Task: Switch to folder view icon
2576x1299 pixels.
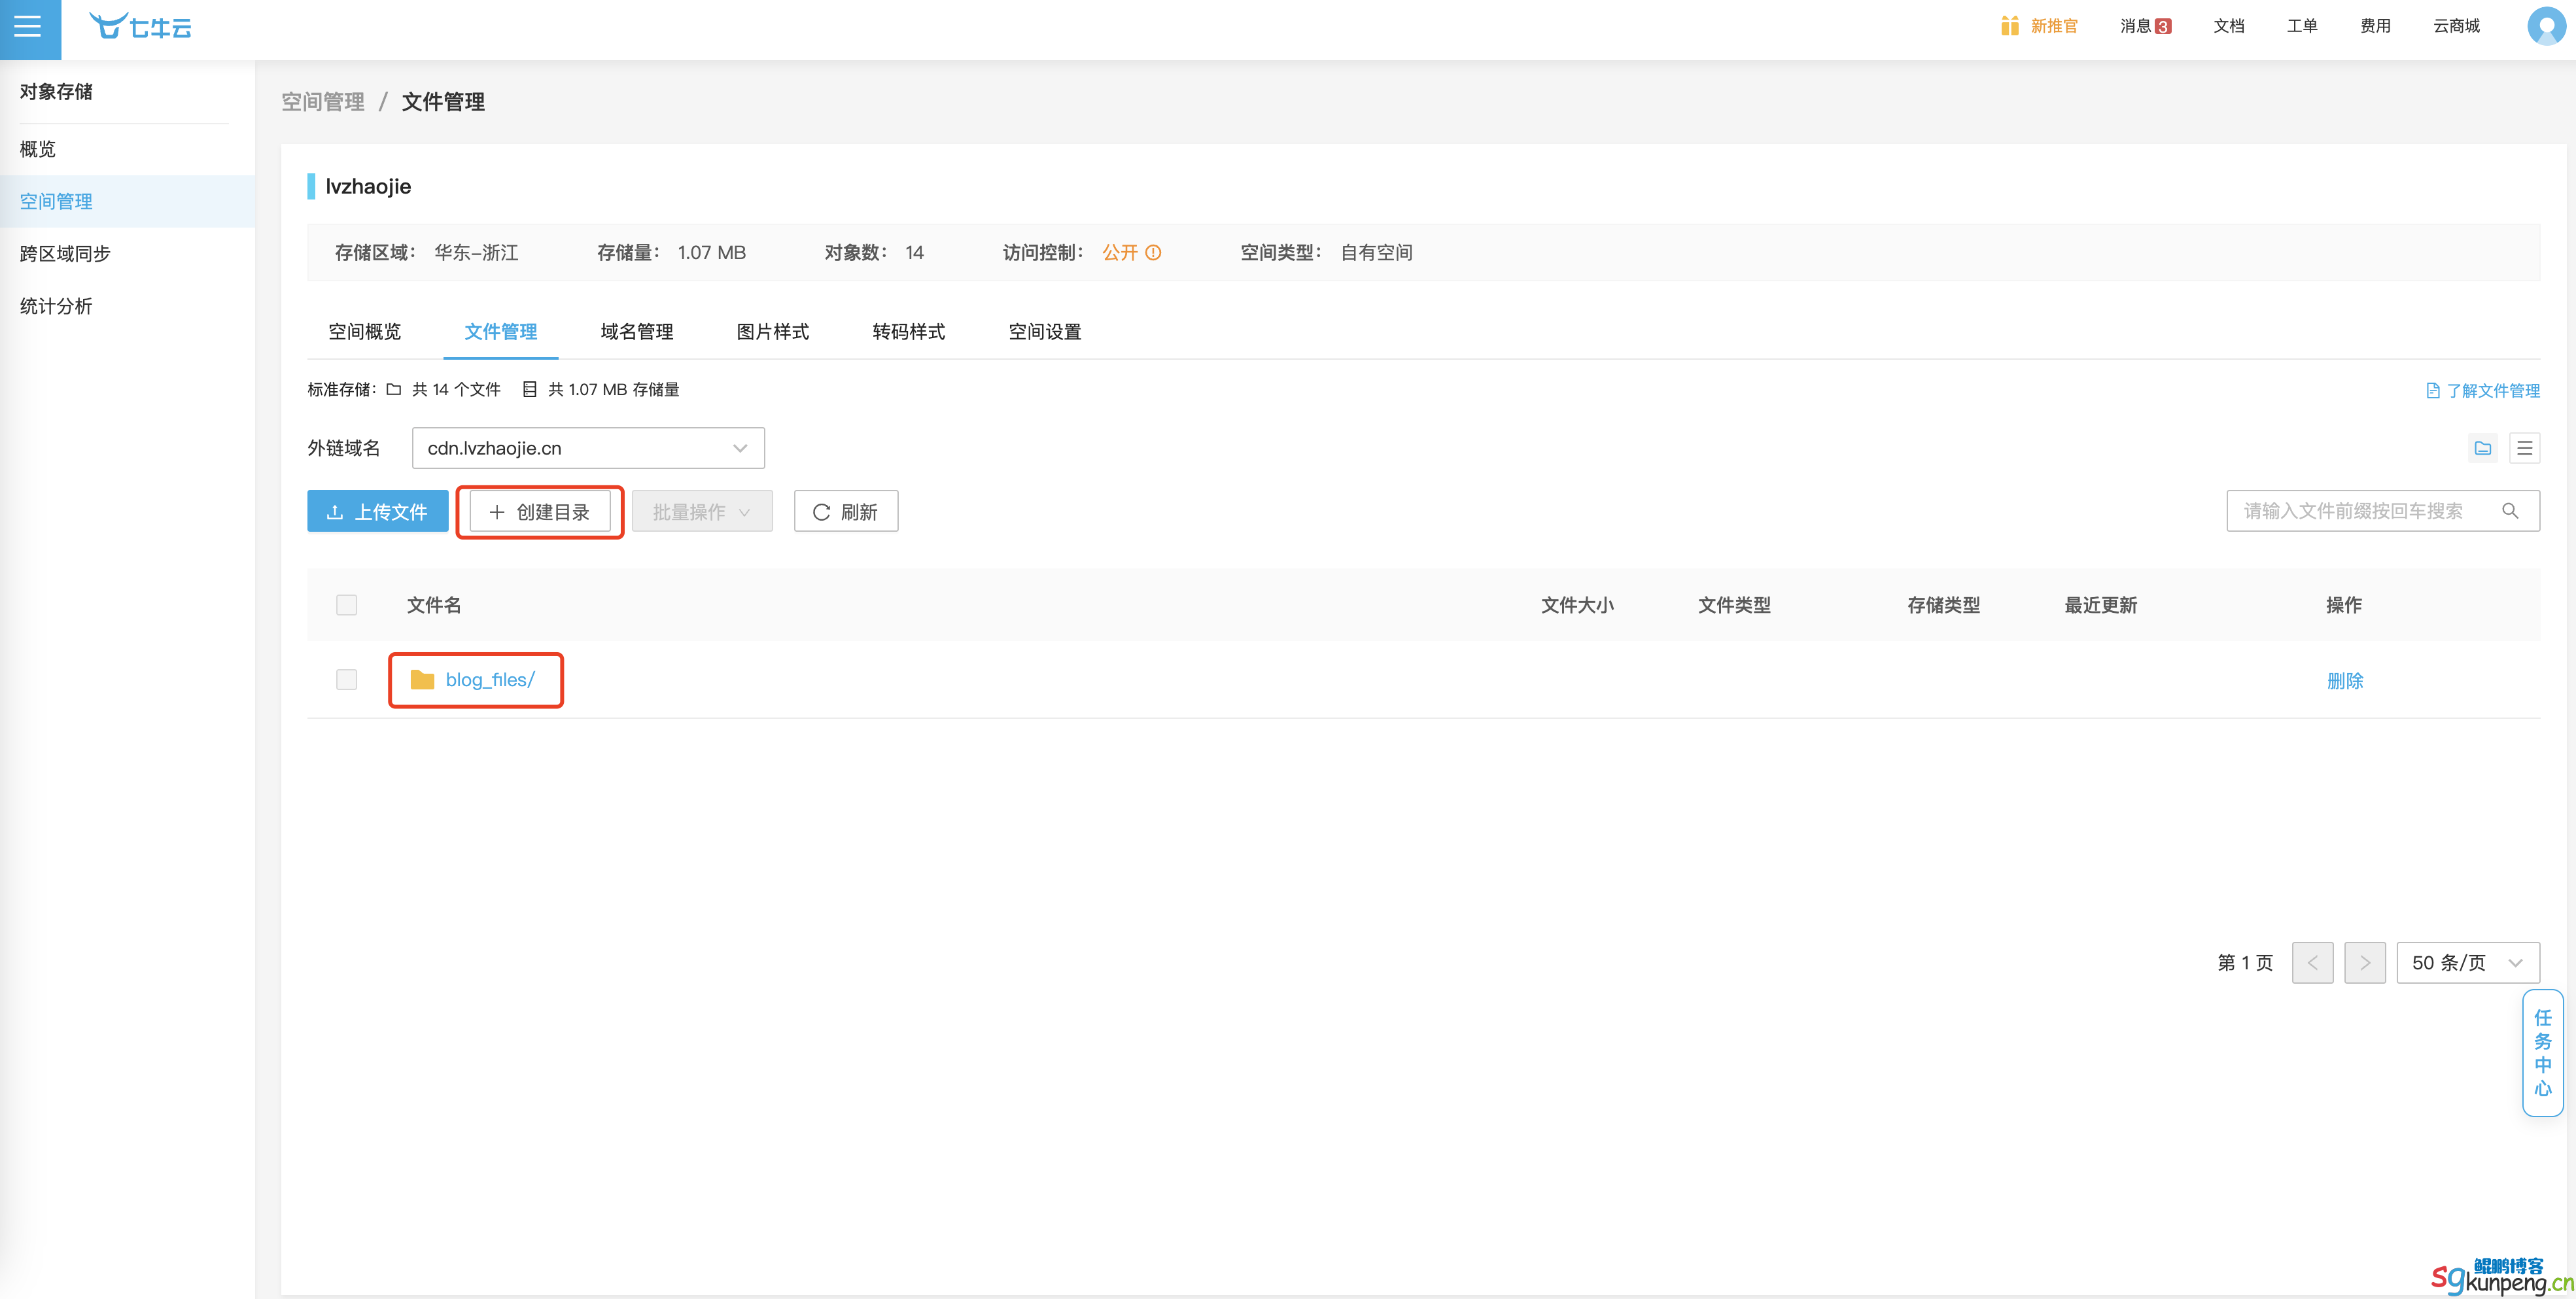Action: 2482,448
